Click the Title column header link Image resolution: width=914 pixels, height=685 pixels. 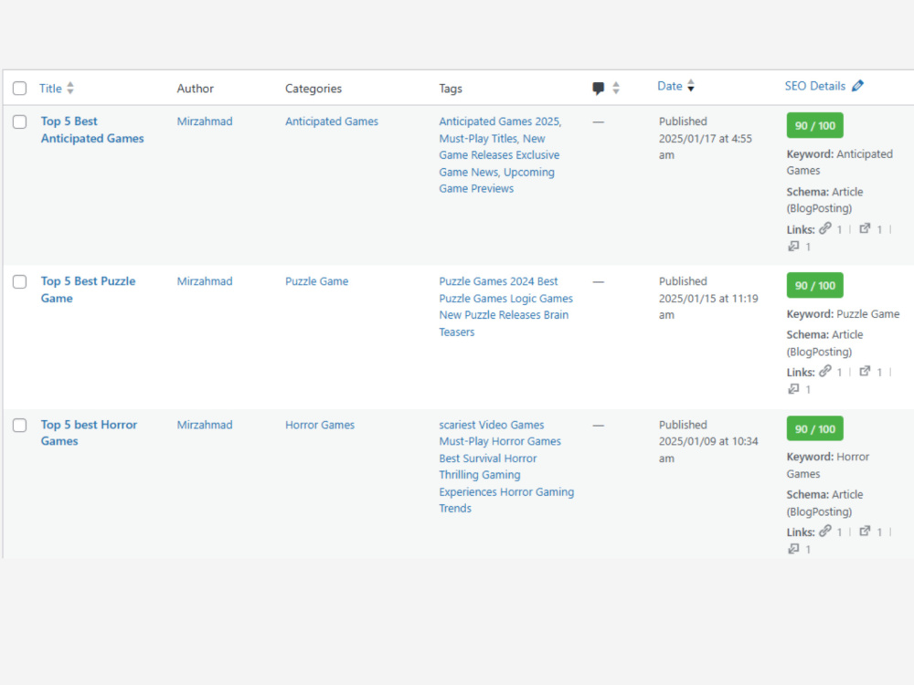pos(50,89)
